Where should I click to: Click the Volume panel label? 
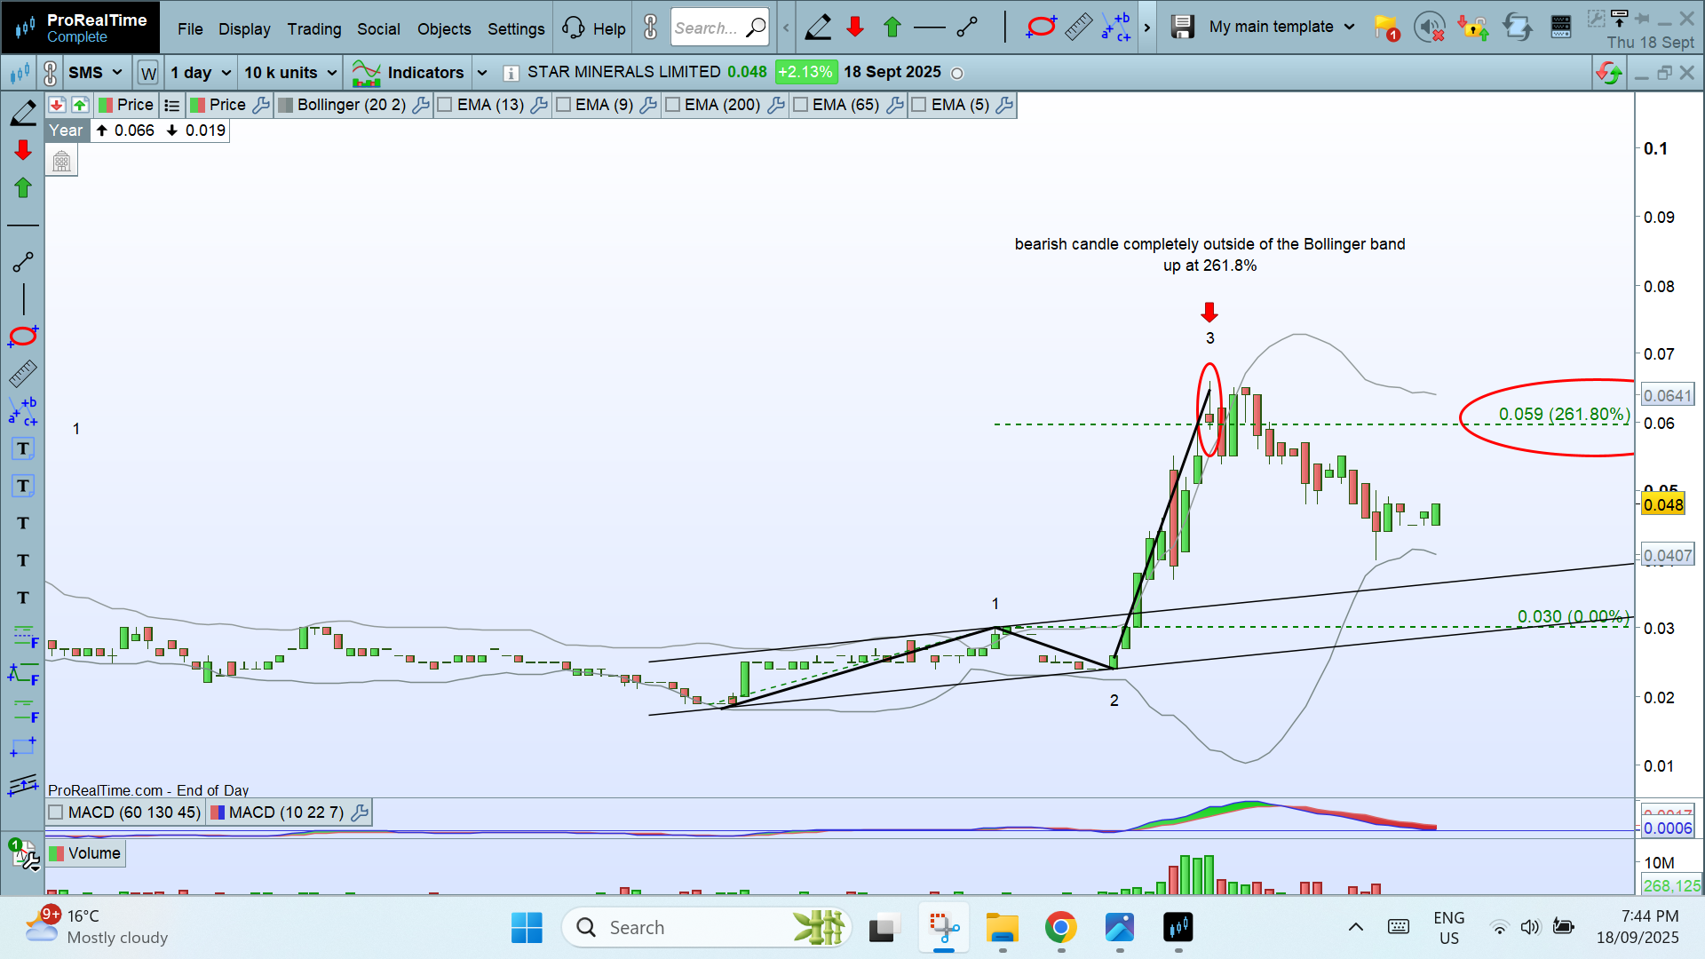click(94, 853)
